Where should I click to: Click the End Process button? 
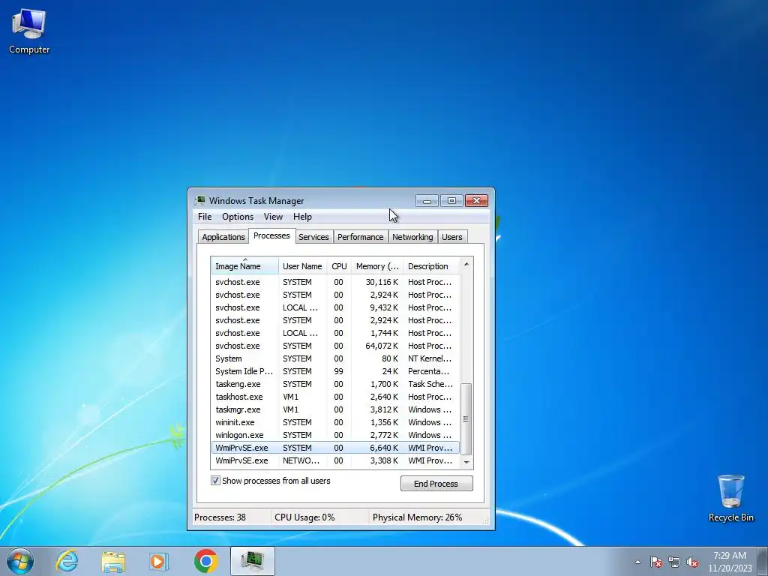(436, 484)
